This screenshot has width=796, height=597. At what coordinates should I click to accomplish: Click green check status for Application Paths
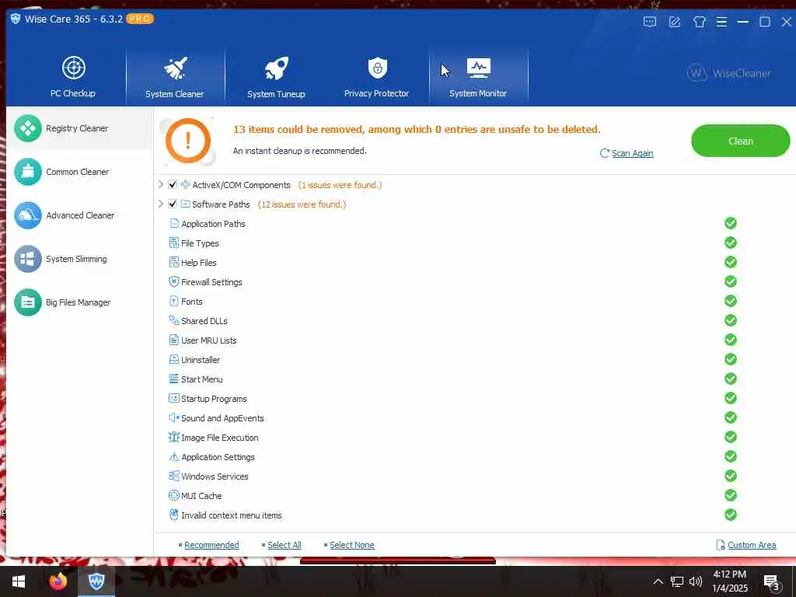click(731, 223)
